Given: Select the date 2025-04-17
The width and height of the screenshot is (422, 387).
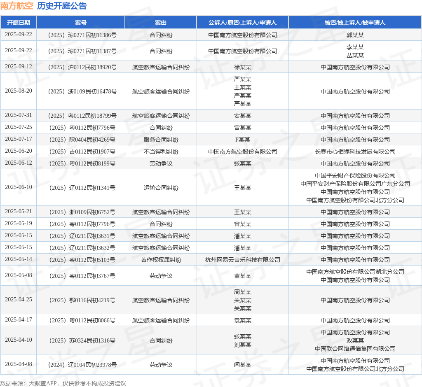Looking at the screenshot, I should click(x=19, y=319).
